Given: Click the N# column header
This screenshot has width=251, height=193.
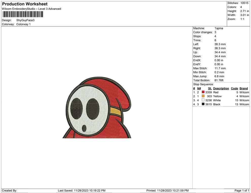Looking at the screenshot, I should click(x=199, y=88).
